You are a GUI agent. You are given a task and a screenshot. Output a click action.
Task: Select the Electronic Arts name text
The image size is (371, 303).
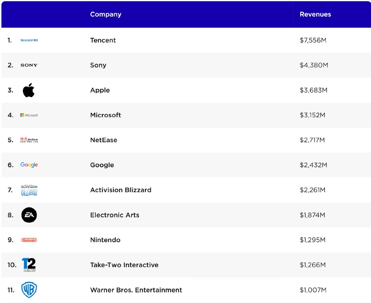[x=115, y=215]
